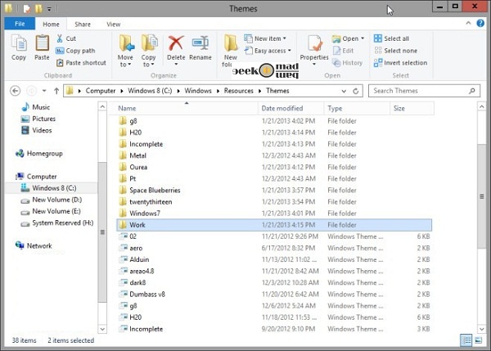The height and width of the screenshot is (351, 491).
Task: Switch to the Home ribbon tab
Action: pyautogui.click(x=51, y=24)
